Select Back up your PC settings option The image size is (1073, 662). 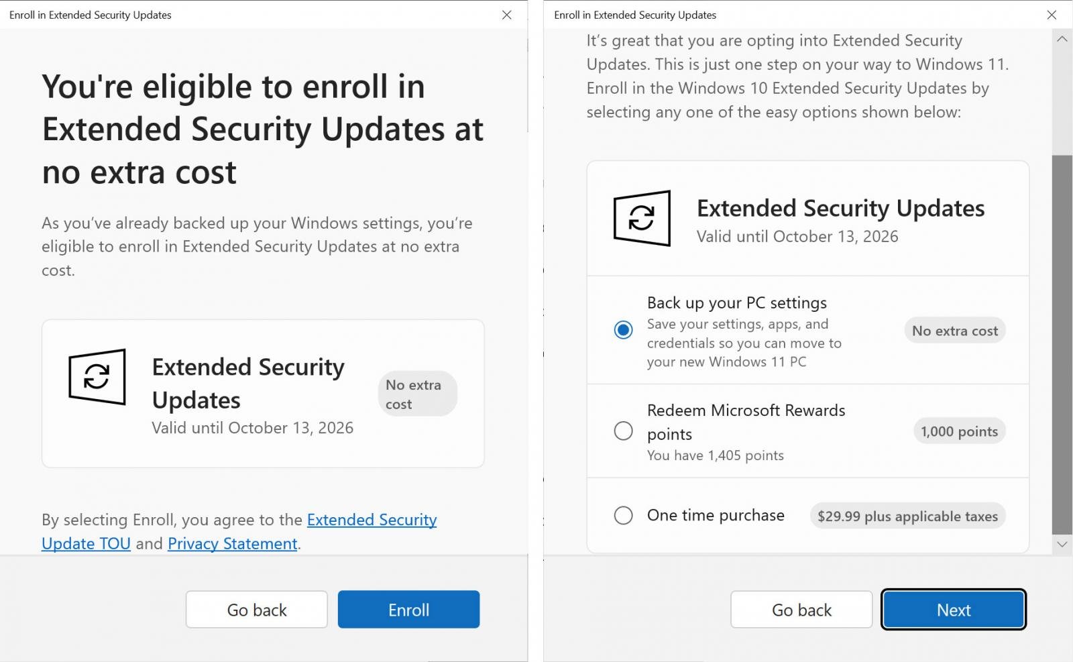tap(624, 330)
